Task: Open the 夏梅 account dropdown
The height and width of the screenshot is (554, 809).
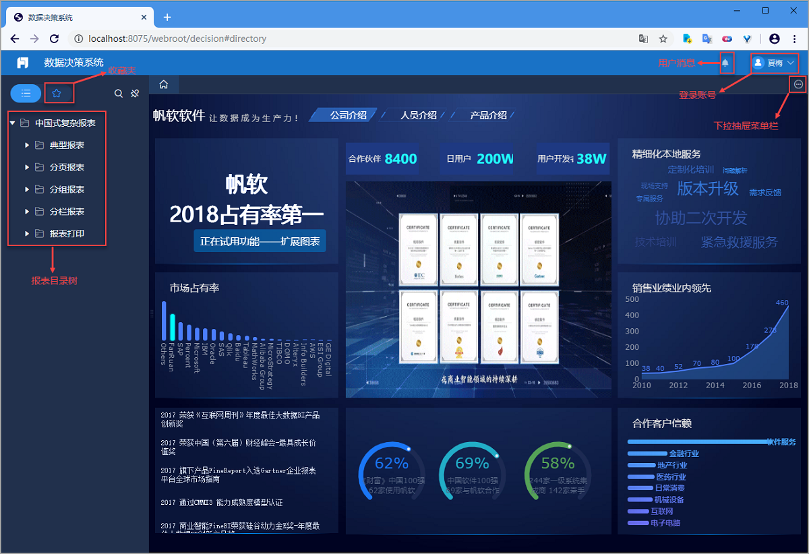Action: tap(774, 63)
